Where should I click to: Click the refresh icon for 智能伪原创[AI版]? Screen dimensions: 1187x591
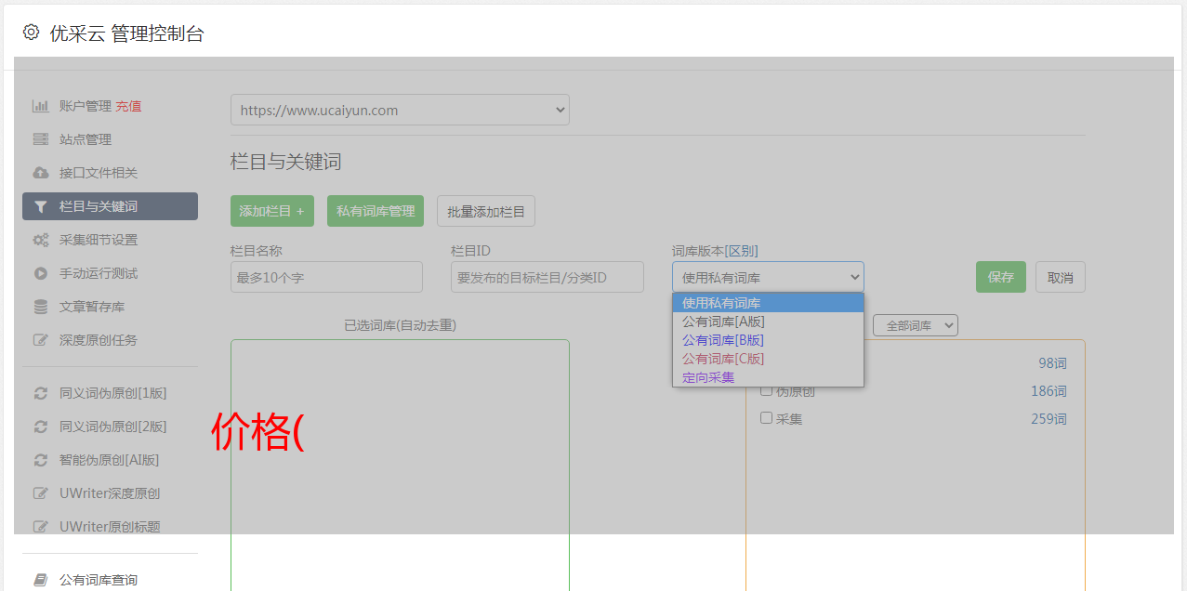41,460
